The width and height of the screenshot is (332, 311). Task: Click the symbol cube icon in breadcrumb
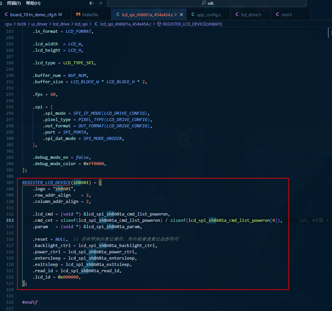coord(159,24)
